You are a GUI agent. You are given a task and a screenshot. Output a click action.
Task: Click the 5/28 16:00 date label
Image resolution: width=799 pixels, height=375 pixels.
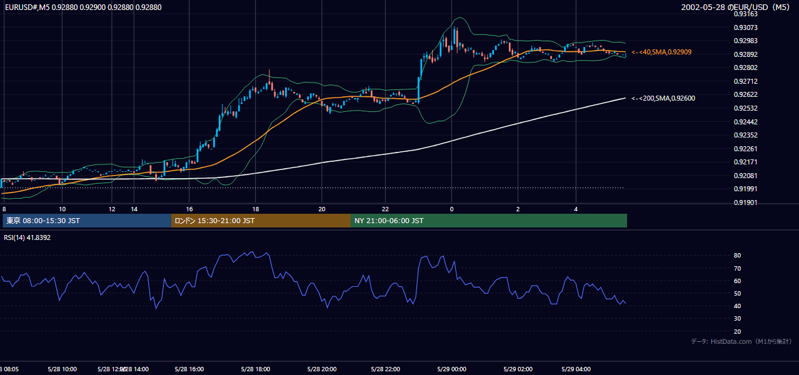coord(189,369)
